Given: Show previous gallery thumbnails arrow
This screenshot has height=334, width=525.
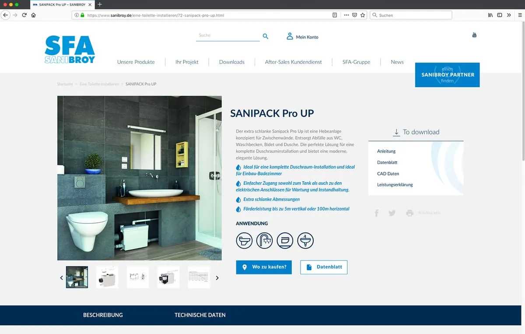Looking at the screenshot, I should [x=61, y=278].
